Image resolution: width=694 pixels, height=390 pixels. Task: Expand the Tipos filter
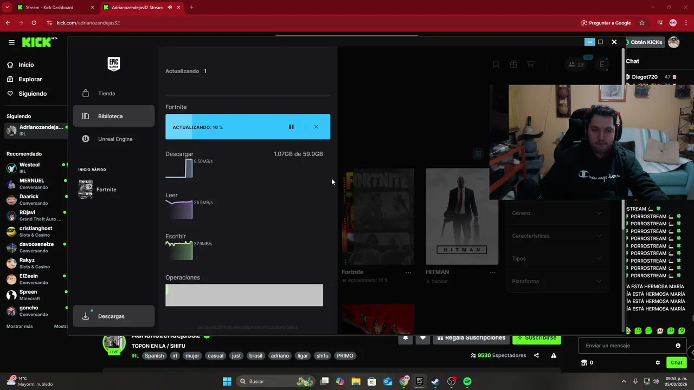click(557, 258)
